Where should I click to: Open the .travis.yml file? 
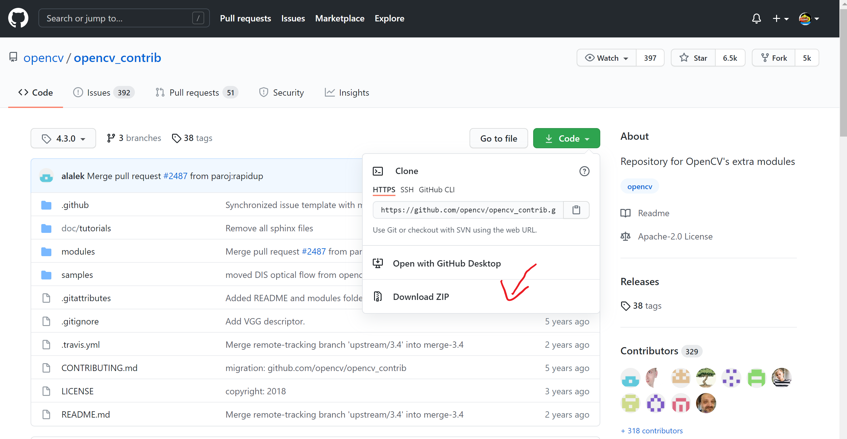(81, 345)
